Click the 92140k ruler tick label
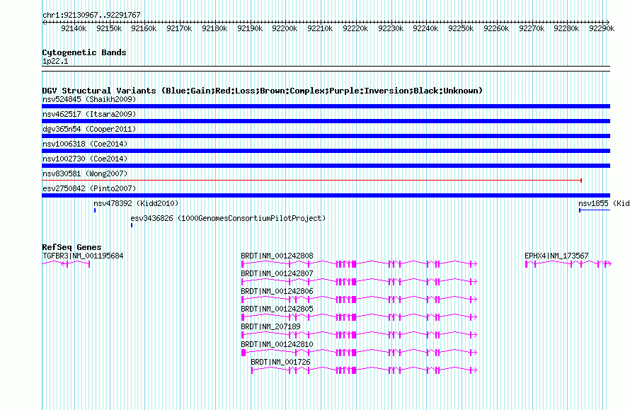Screen dimensions: 630x410 [74, 28]
